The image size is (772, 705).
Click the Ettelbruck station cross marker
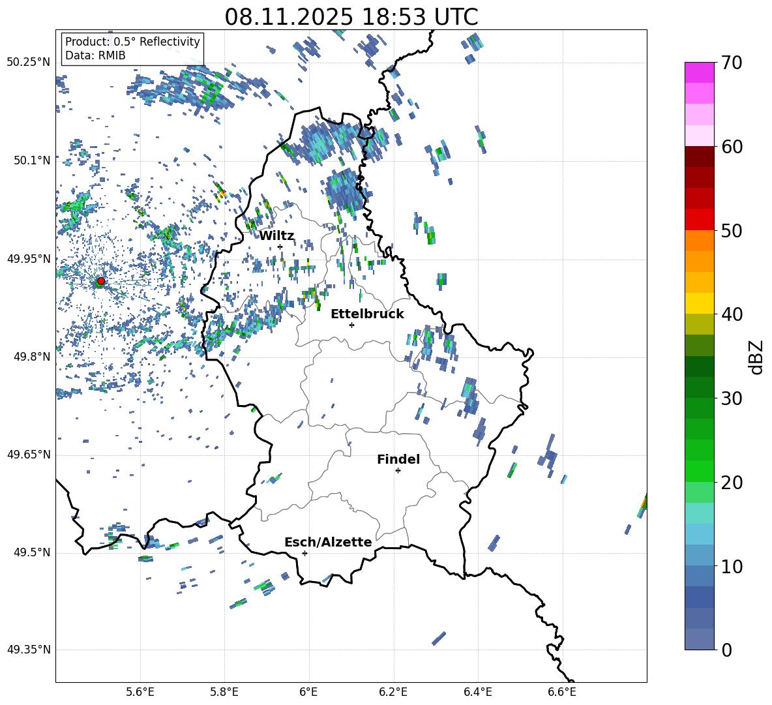(x=351, y=325)
